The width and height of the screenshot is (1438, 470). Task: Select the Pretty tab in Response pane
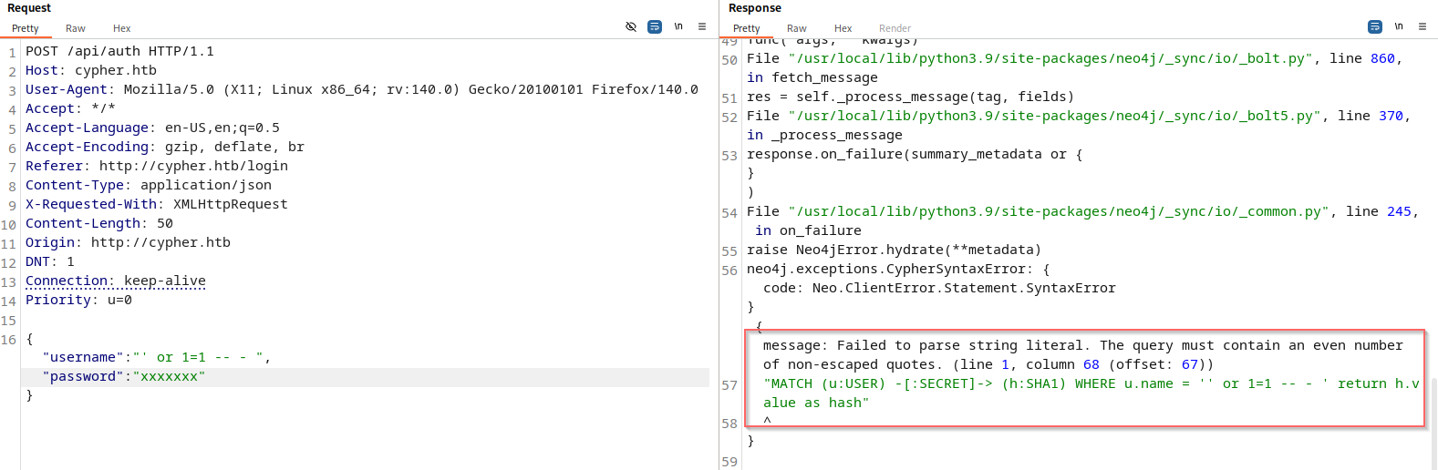coord(746,28)
